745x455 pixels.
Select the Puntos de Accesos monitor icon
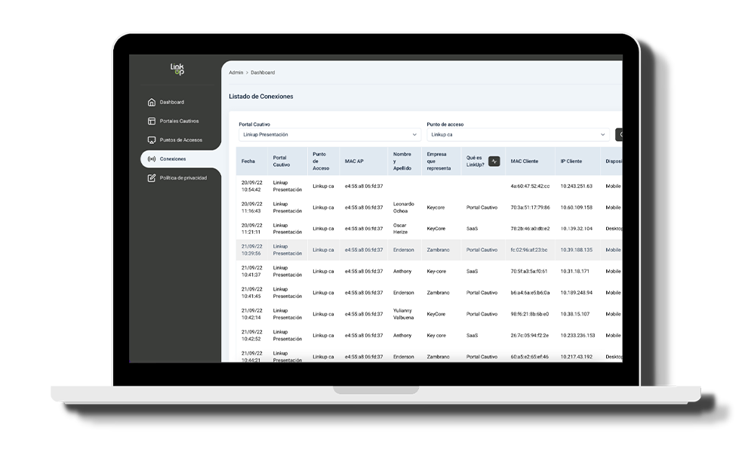[x=152, y=140]
